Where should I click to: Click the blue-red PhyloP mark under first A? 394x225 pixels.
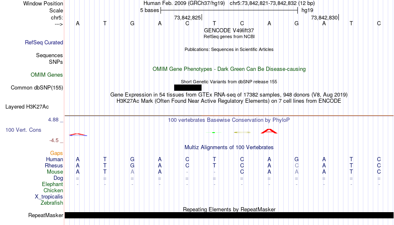click(78, 135)
